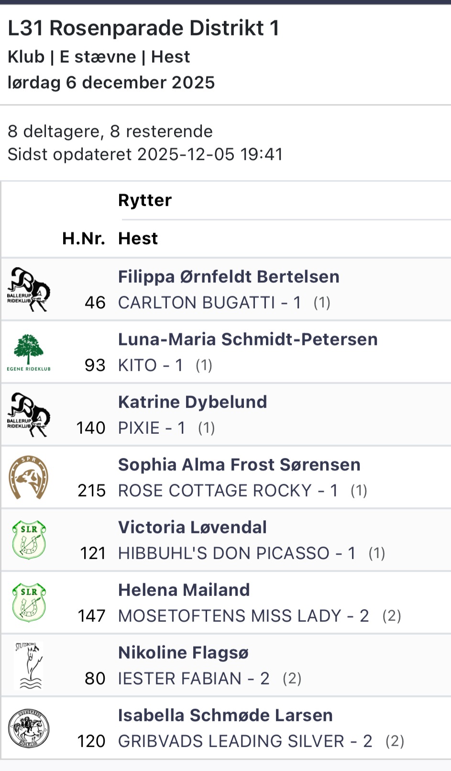The width and height of the screenshot is (451, 771).
Task: Open rider Isabella Schmøde Larsen
Action: pos(225,715)
